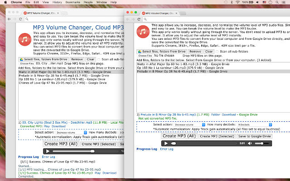The width and height of the screenshot is (290, 181).
Task: Open Spotlight search in menu bar
Action: 277,2
